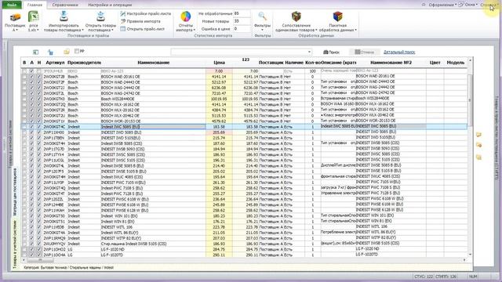Click the Filters magnifier icon
Viewport: 502px width, 282px height.
(262, 16)
